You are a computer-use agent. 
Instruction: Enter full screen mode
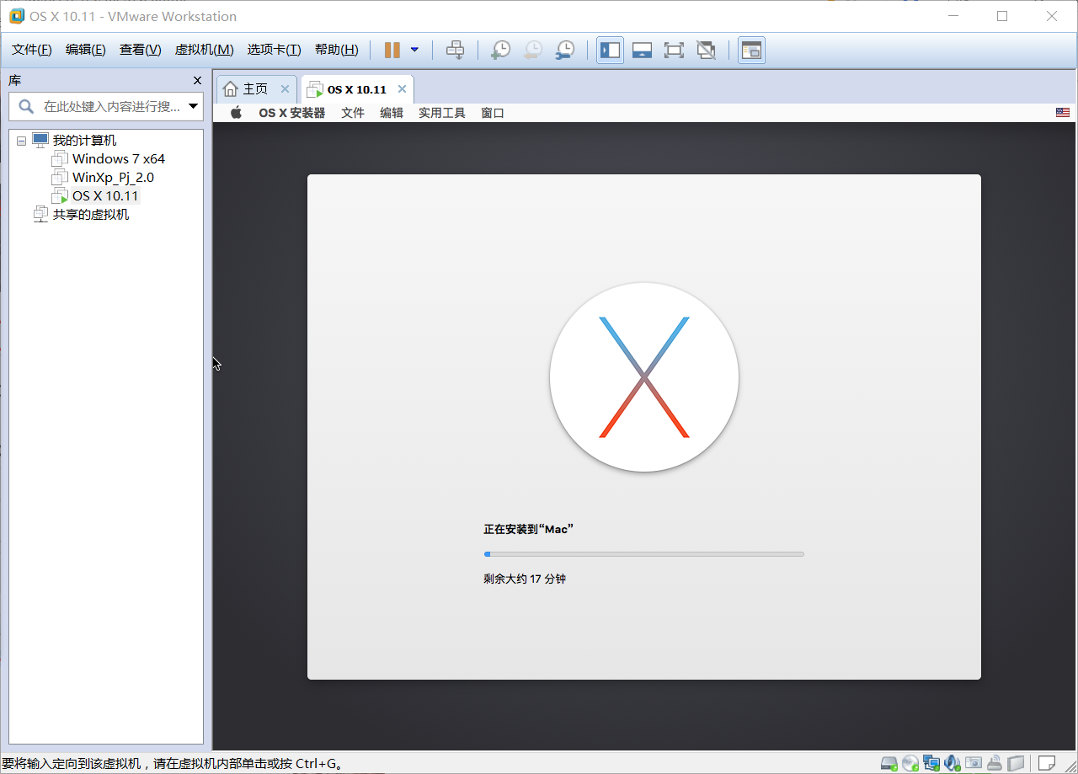[x=674, y=50]
